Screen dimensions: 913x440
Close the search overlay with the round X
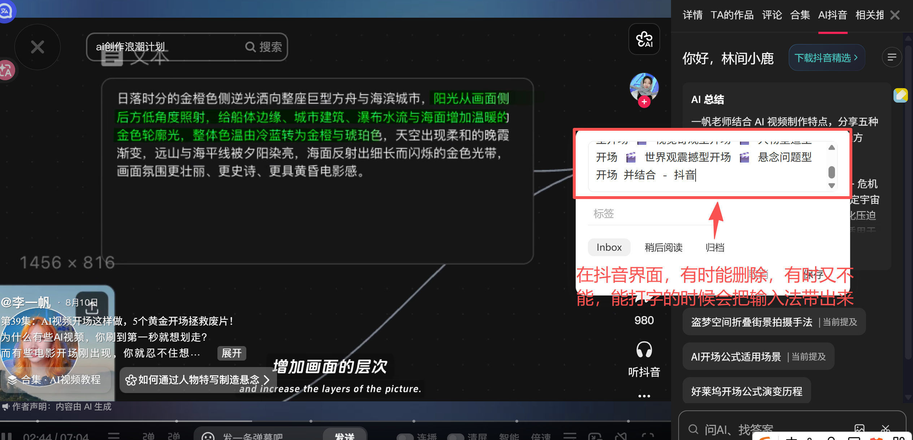[x=37, y=47]
